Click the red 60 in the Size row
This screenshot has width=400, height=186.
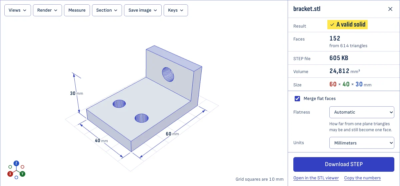point(333,84)
